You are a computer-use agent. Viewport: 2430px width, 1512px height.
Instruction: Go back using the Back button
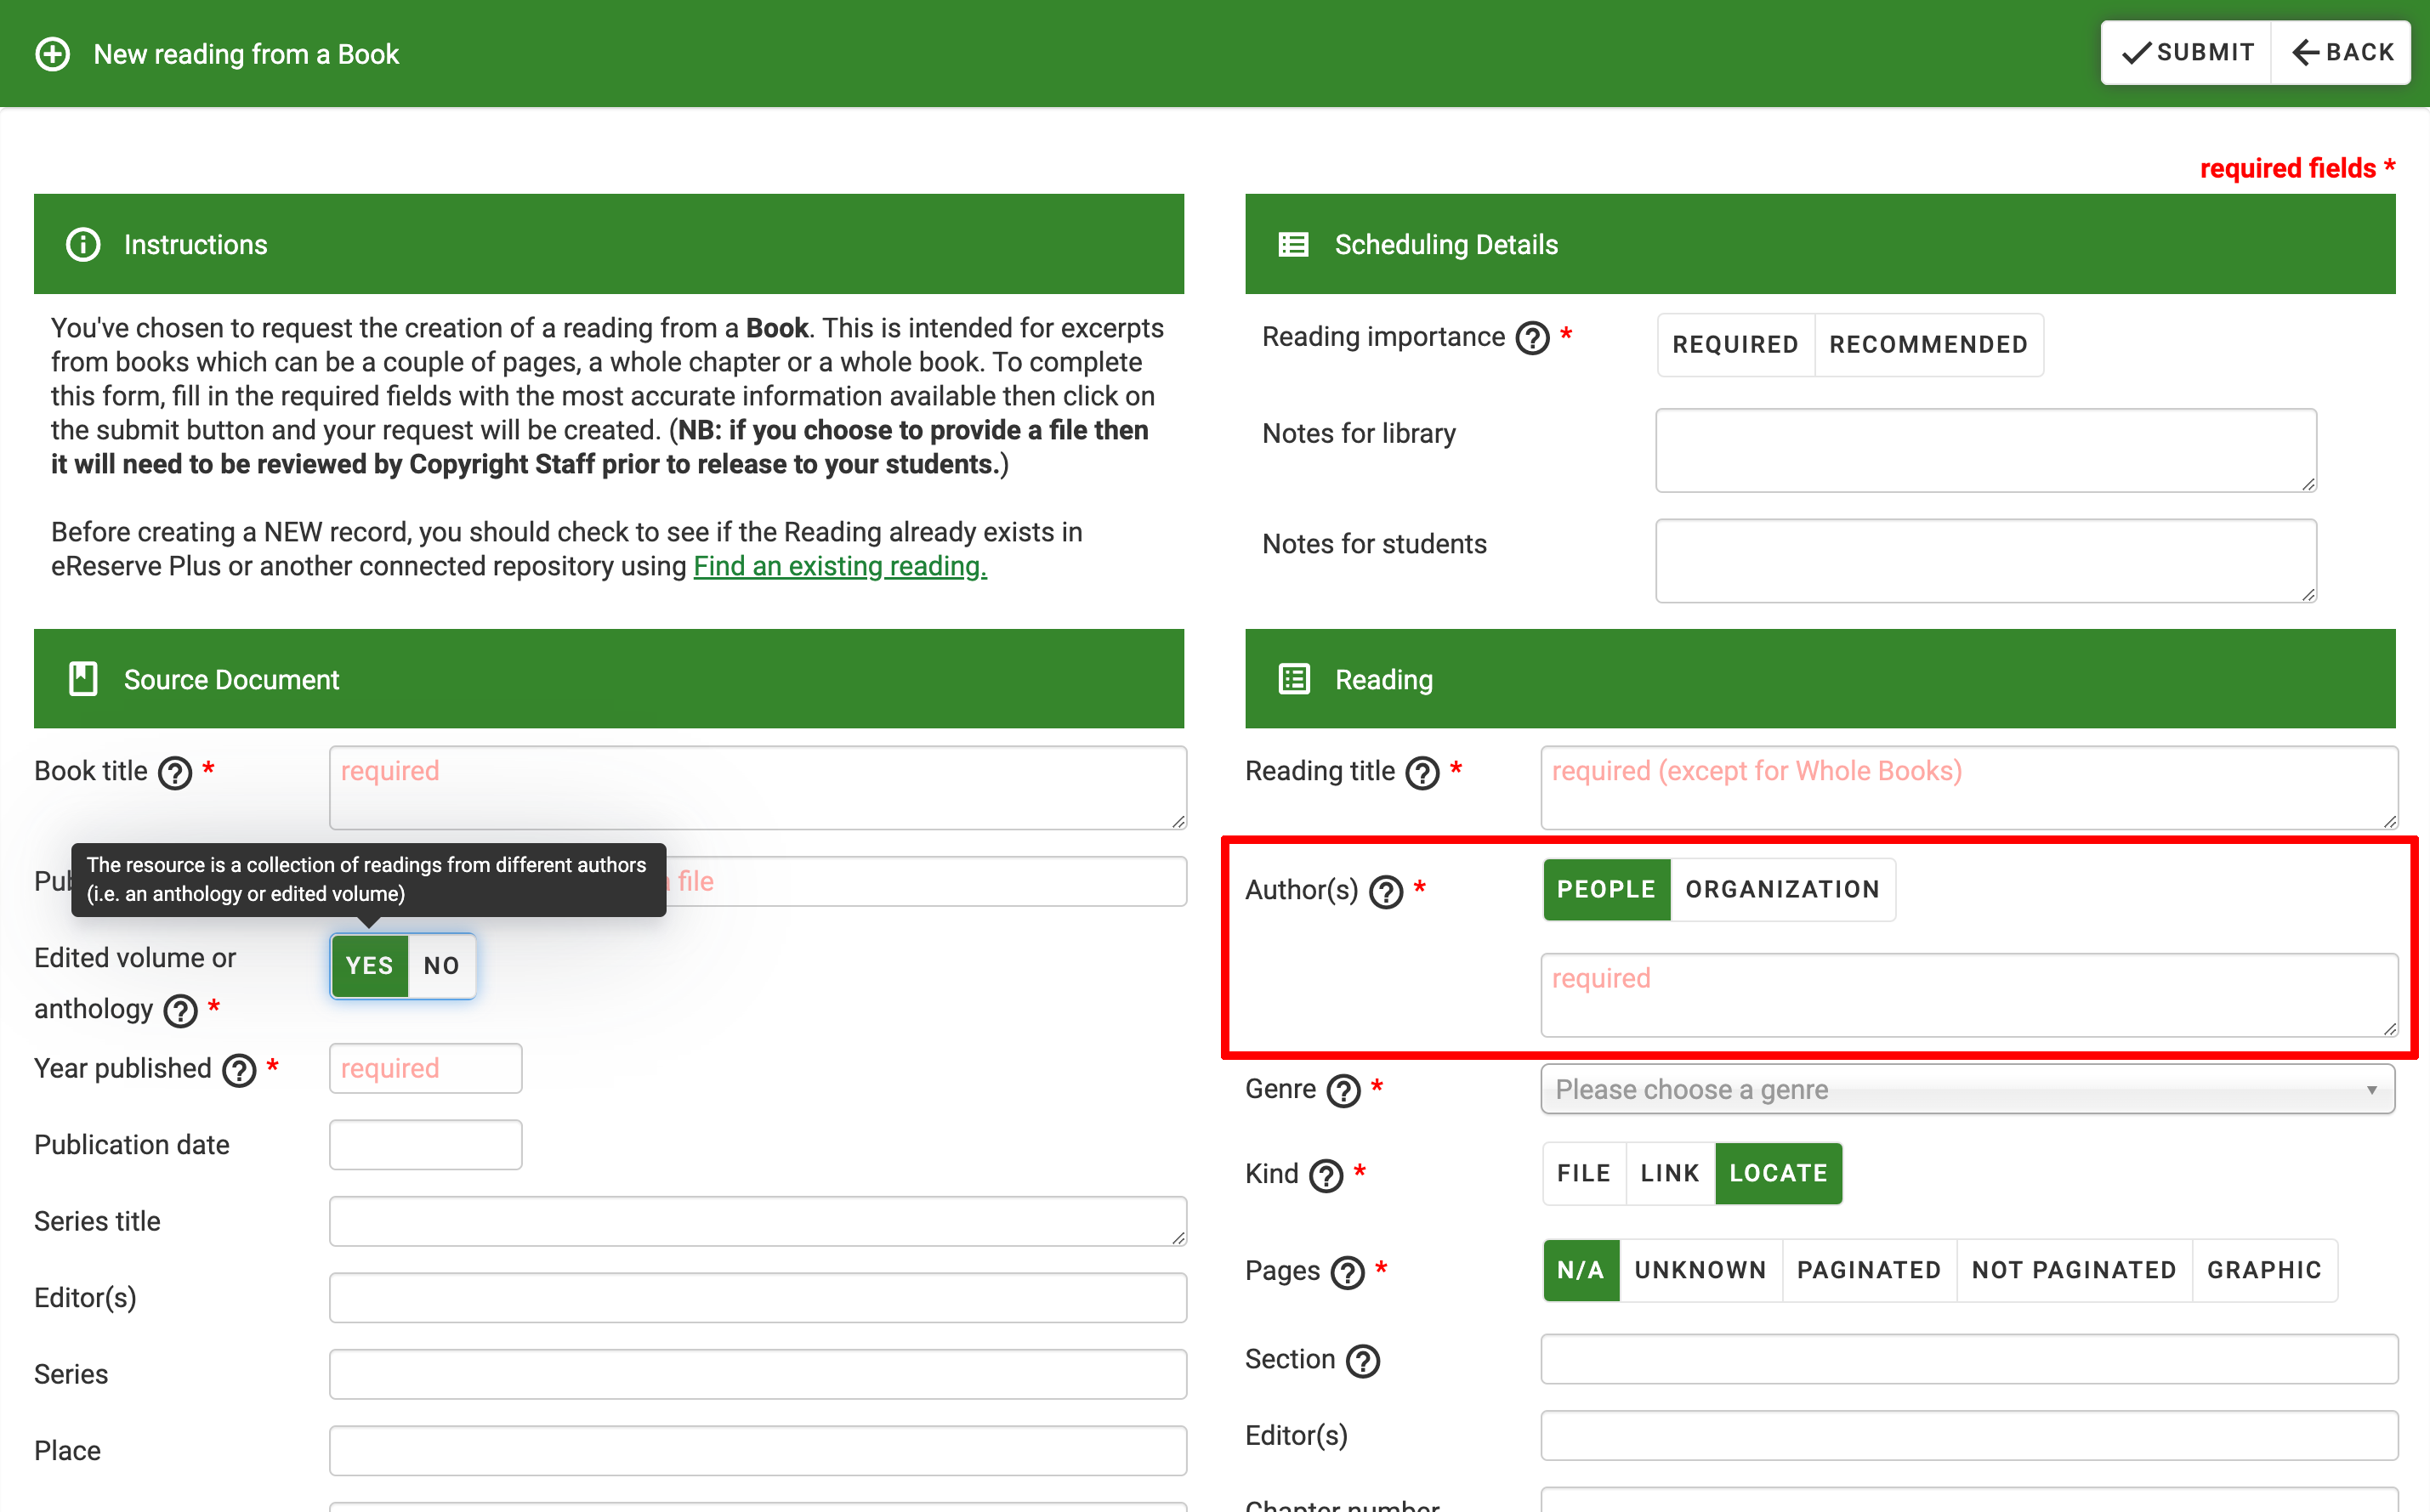(2341, 52)
